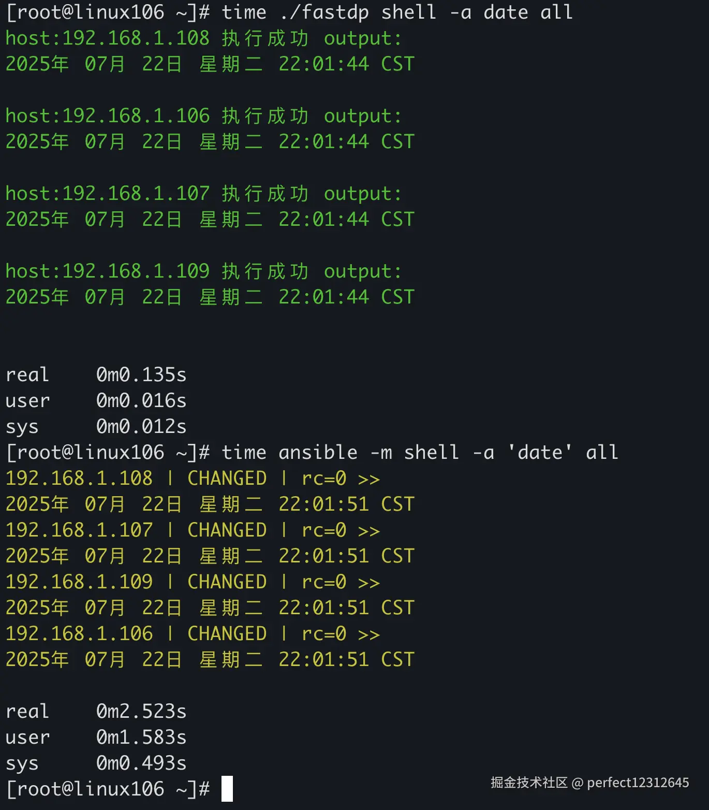This screenshot has height=810, width=709.
Task: Click the 192.168.1.107 CHANGED result line
Action: [193, 530]
